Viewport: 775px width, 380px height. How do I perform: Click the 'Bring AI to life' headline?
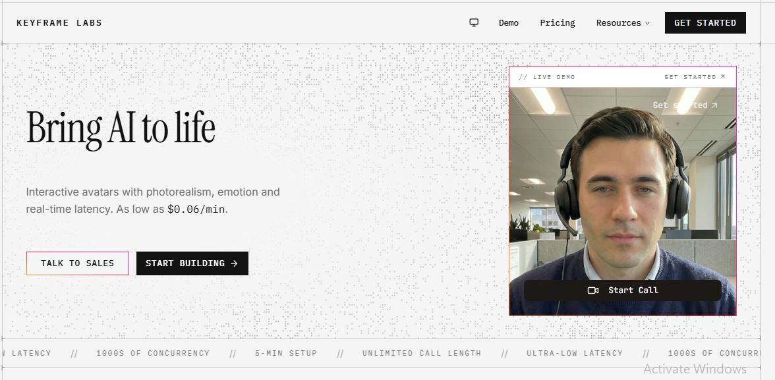[121, 129]
